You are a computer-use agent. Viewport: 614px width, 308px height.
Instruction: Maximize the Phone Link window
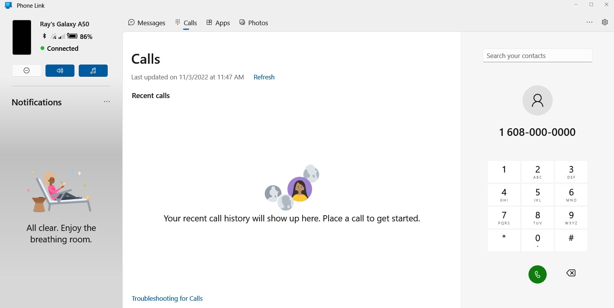(x=591, y=5)
